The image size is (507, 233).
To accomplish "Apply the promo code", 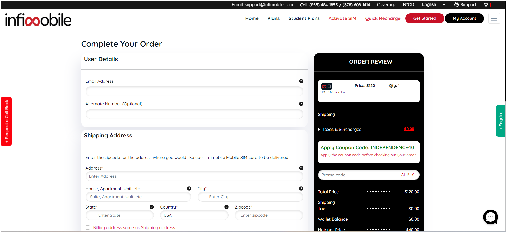I will (407, 175).
